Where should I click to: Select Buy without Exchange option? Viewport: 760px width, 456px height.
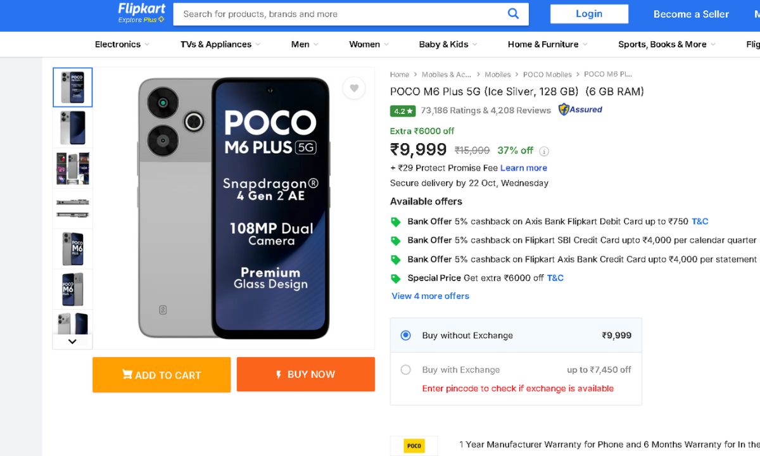coord(406,336)
